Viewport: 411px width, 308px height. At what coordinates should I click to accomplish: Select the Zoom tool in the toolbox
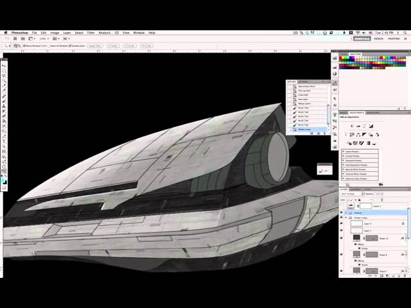(x=4, y=168)
